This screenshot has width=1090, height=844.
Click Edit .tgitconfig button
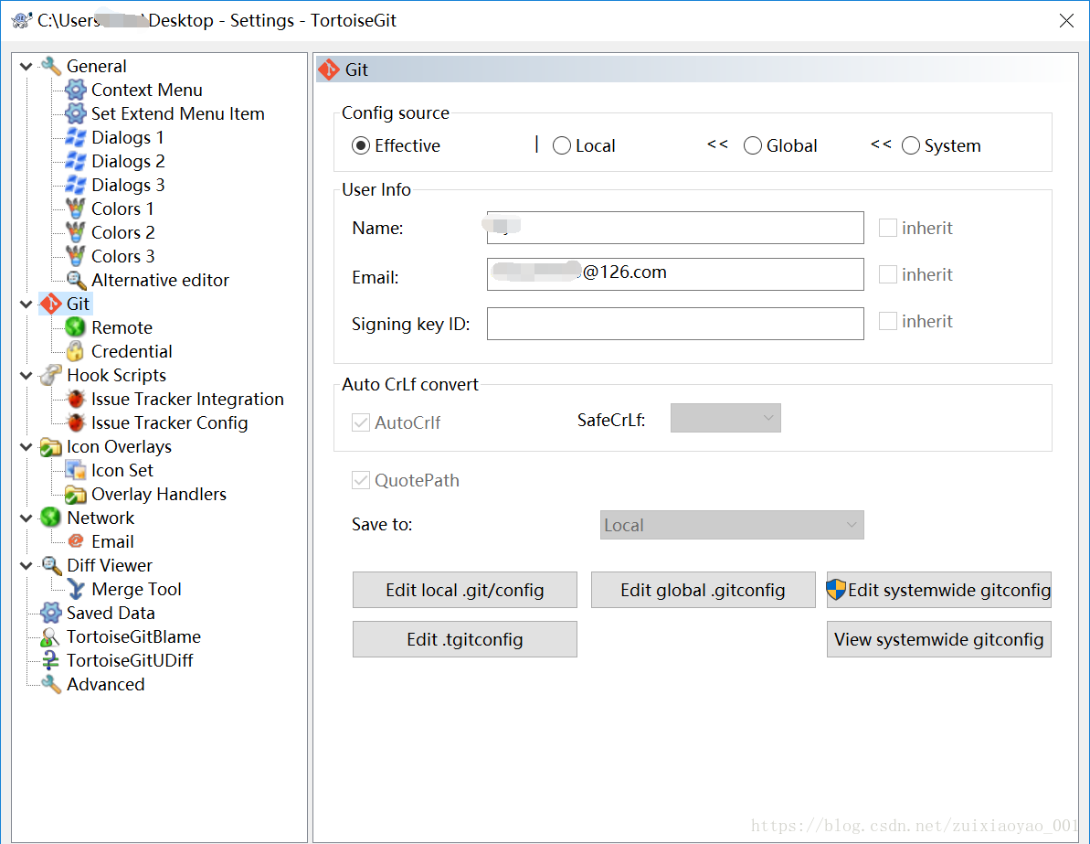[x=464, y=639]
